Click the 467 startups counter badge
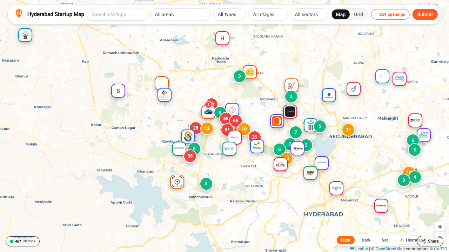449x252 pixels. coord(22,241)
